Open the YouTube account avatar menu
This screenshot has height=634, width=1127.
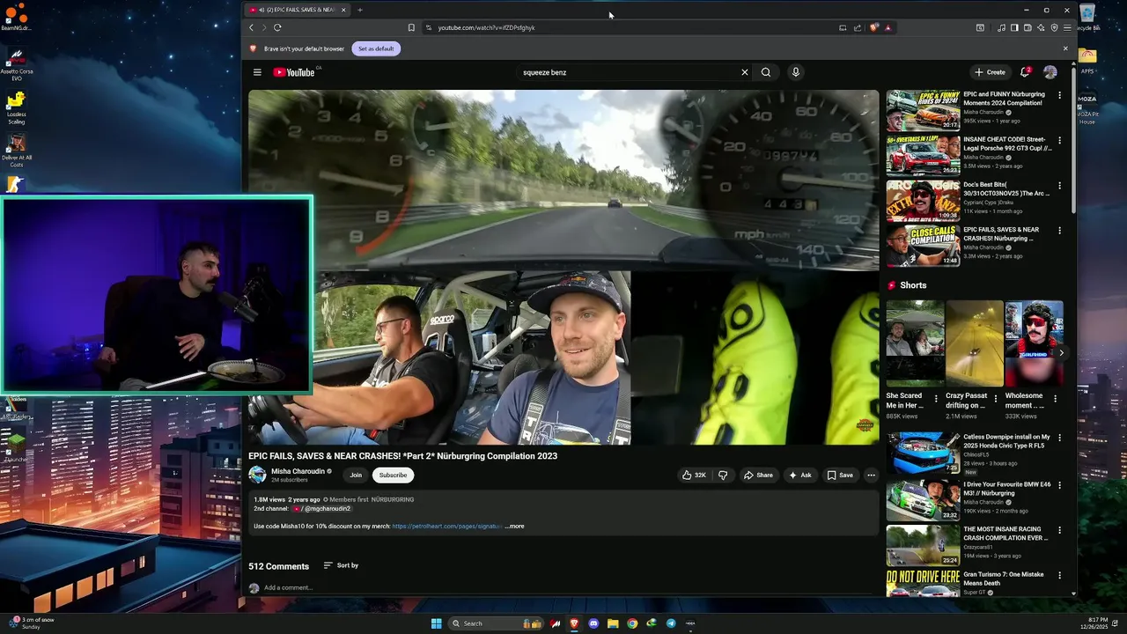1050,72
